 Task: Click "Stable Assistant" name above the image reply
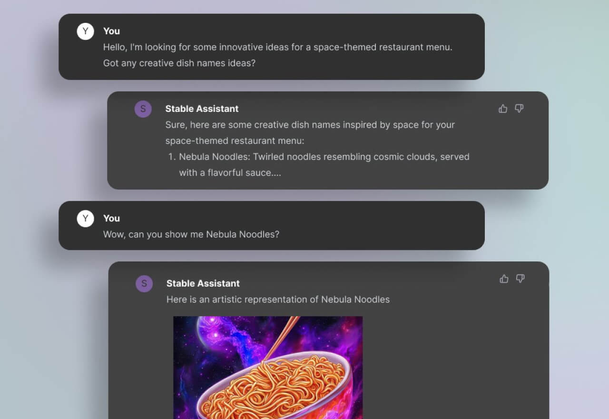click(x=203, y=283)
